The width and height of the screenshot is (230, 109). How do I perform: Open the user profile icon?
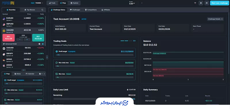point(206,3)
